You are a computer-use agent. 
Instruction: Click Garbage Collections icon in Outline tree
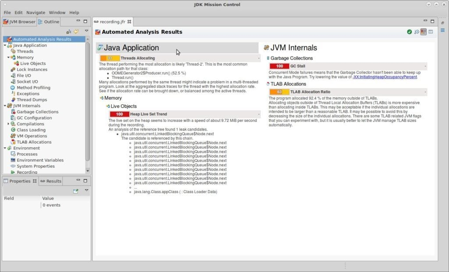click(x=13, y=112)
